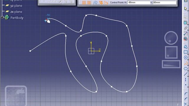Viewport: 189px width, 106px height.
Task: Pick the dashed Axis tool
Action: pyautogui.click(x=185, y=79)
